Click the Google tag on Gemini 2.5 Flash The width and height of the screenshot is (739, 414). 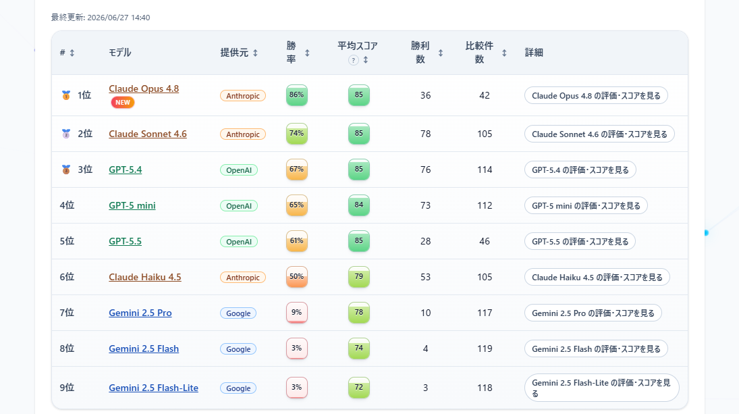[x=238, y=349]
